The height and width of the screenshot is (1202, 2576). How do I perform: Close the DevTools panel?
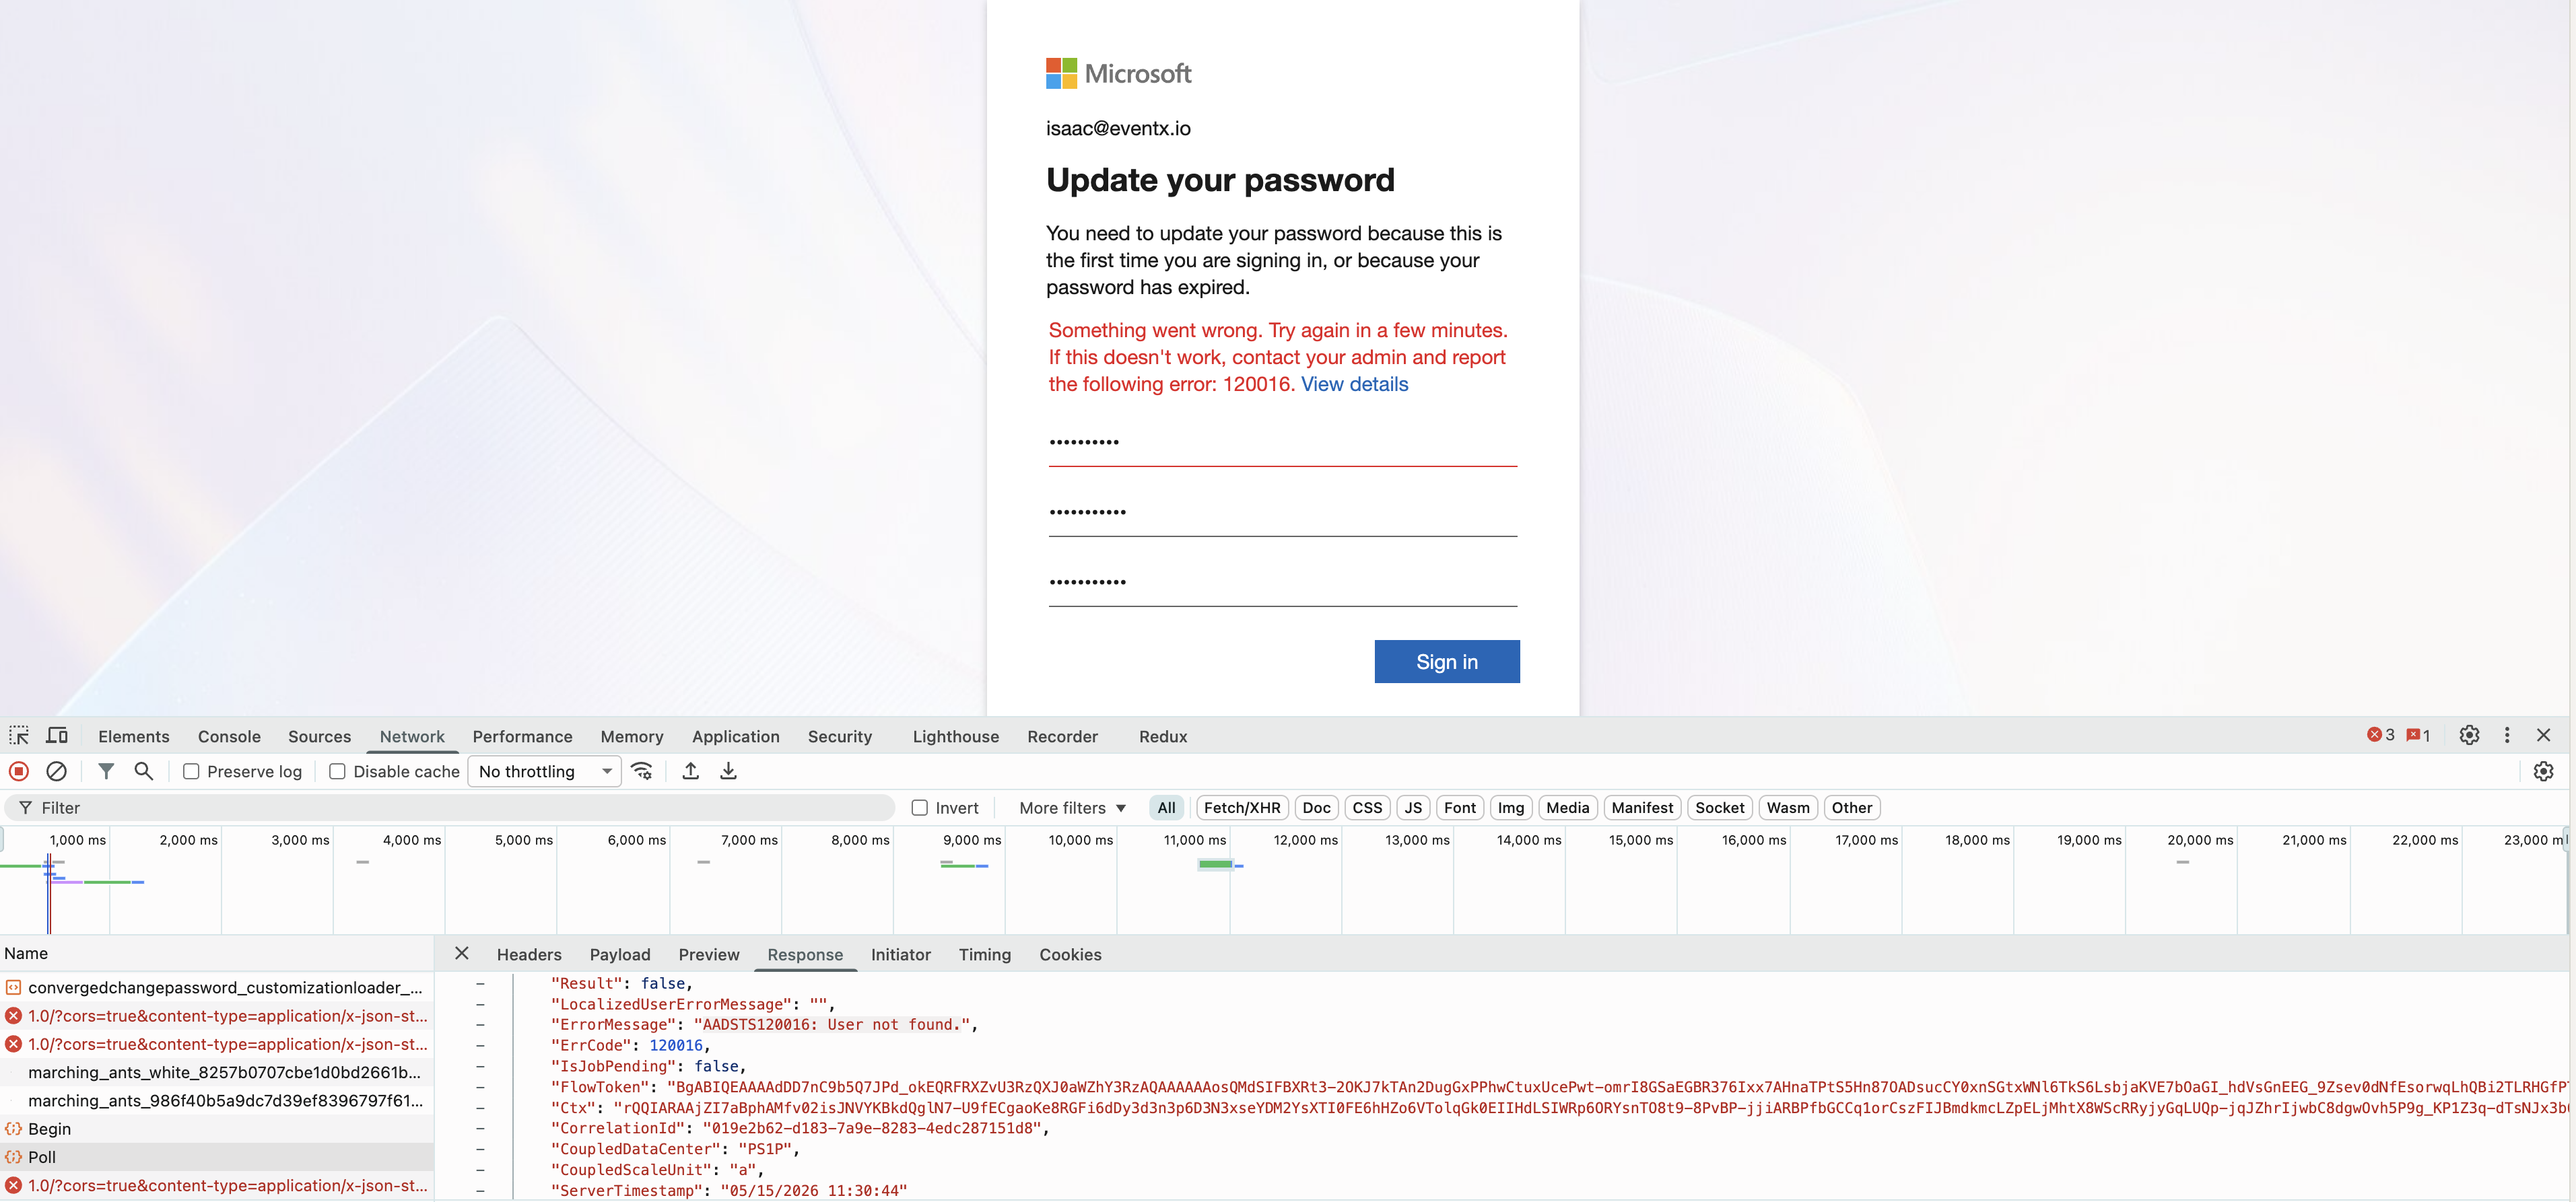pos(2544,735)
